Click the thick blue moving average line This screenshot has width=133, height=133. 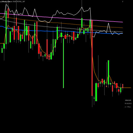tap(61, 31)
